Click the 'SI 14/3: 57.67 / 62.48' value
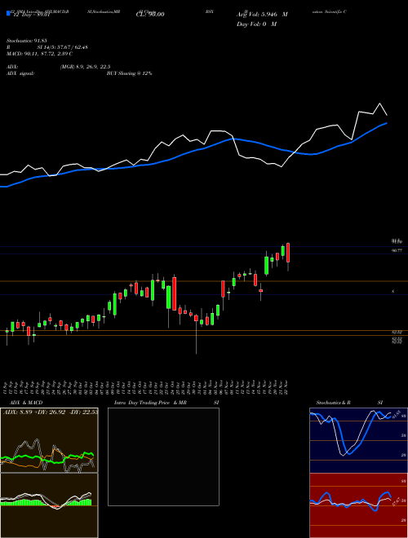Screen dimensions: 408x538 click(x=62, y=47)
